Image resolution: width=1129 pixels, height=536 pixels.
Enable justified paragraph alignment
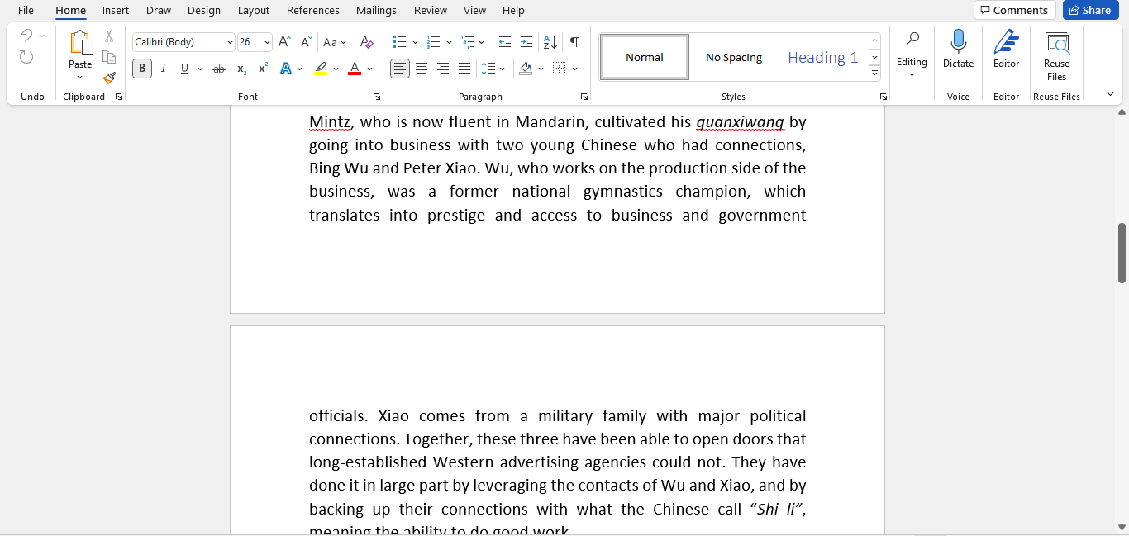pyautogui.click(x=464, y=69)
